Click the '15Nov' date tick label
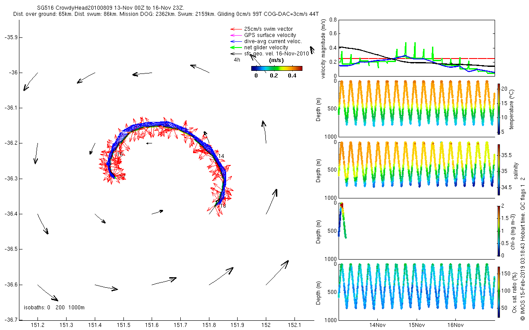The width and height of the screenshot is (529, 330). point(417,325)
